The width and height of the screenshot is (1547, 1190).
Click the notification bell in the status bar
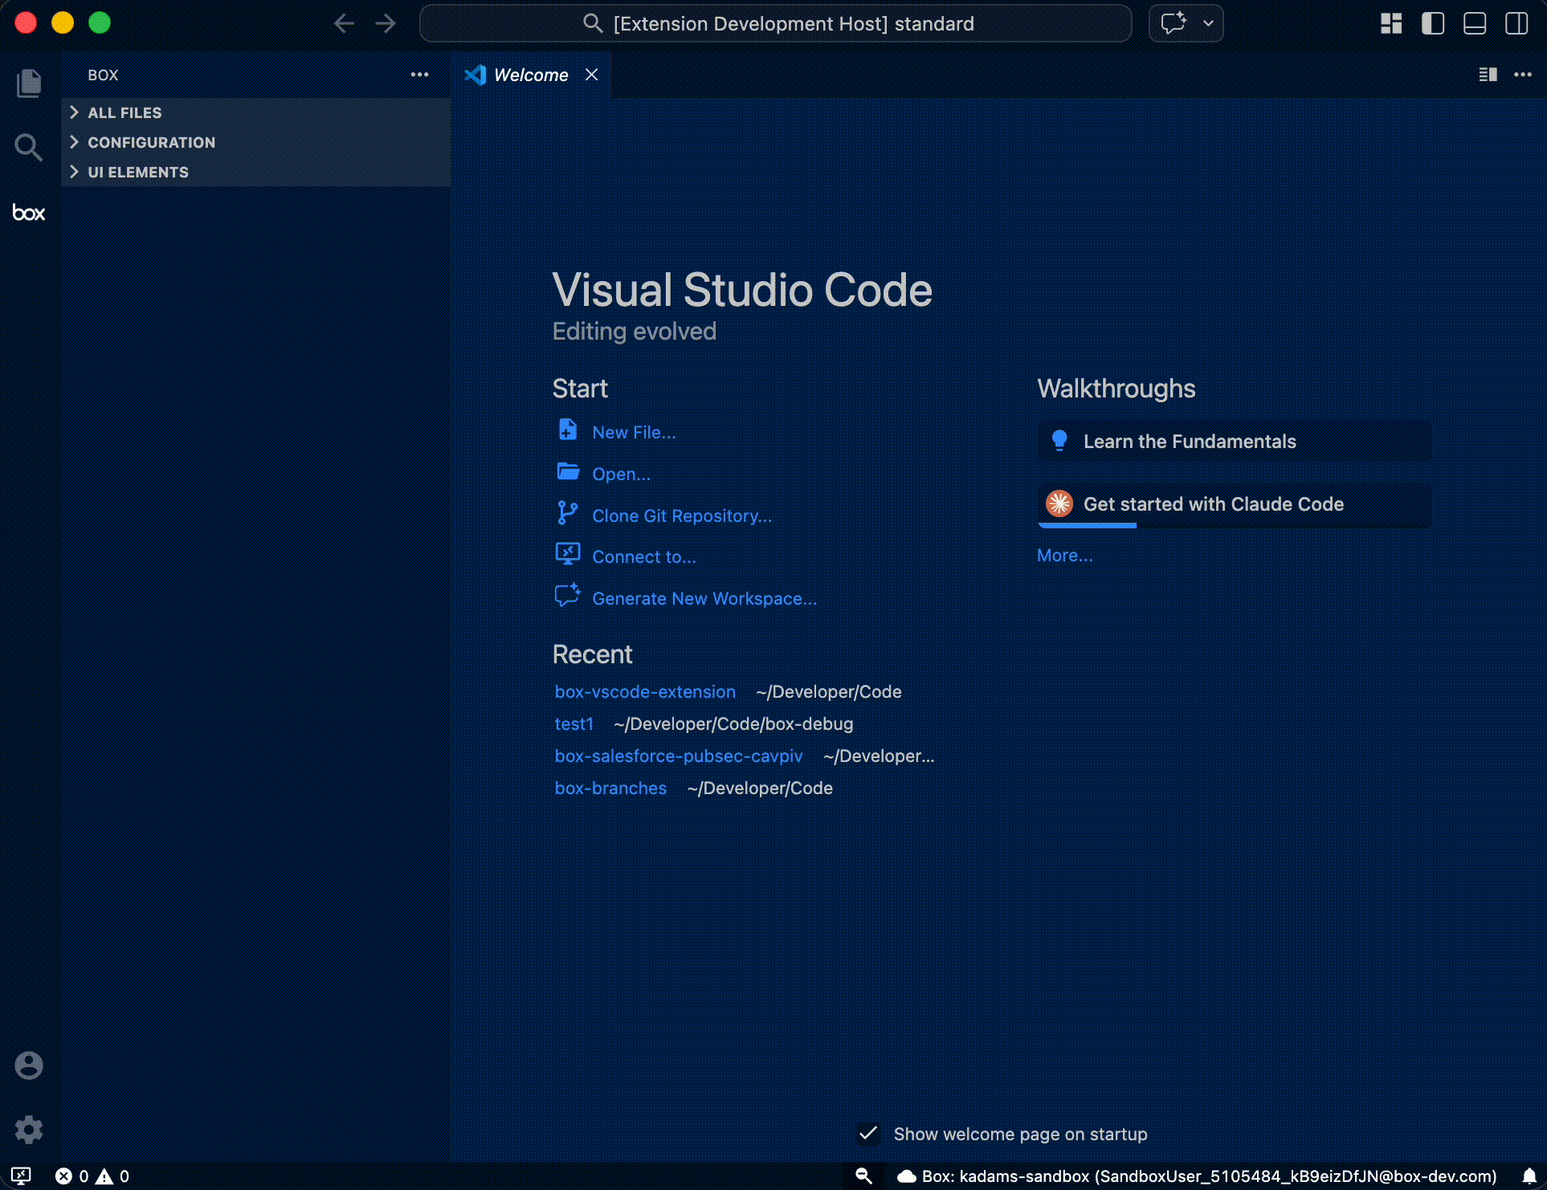point(1529,1176)
